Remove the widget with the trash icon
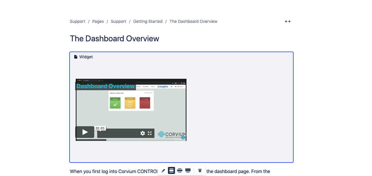Screen dimensions: 372x176 point(200,170)
